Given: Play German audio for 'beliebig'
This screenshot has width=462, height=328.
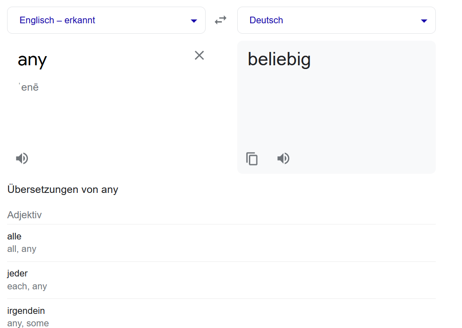Looking at the screenshot, I should [283, 158].
